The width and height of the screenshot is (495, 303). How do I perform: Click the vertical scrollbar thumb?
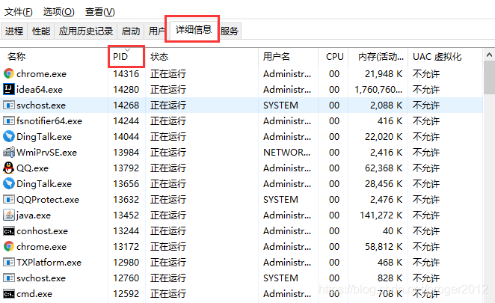(489, 77)
